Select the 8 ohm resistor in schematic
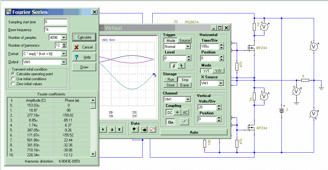This screenshot has height=170, width=328. (305, 80)
